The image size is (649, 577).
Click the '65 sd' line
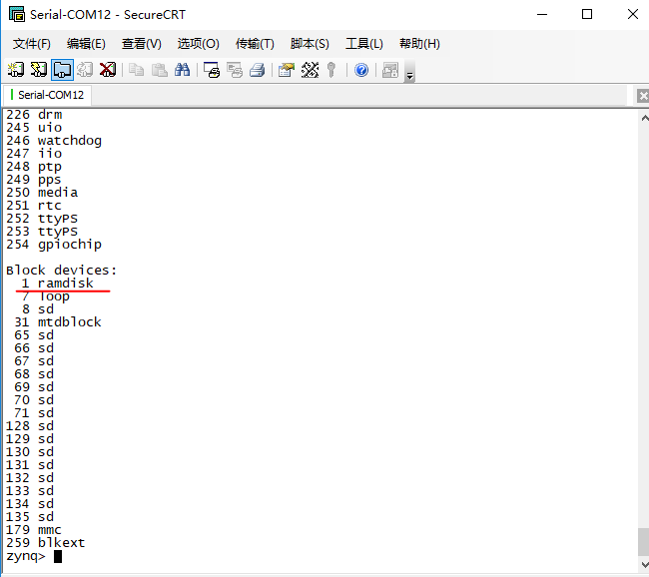34,334
